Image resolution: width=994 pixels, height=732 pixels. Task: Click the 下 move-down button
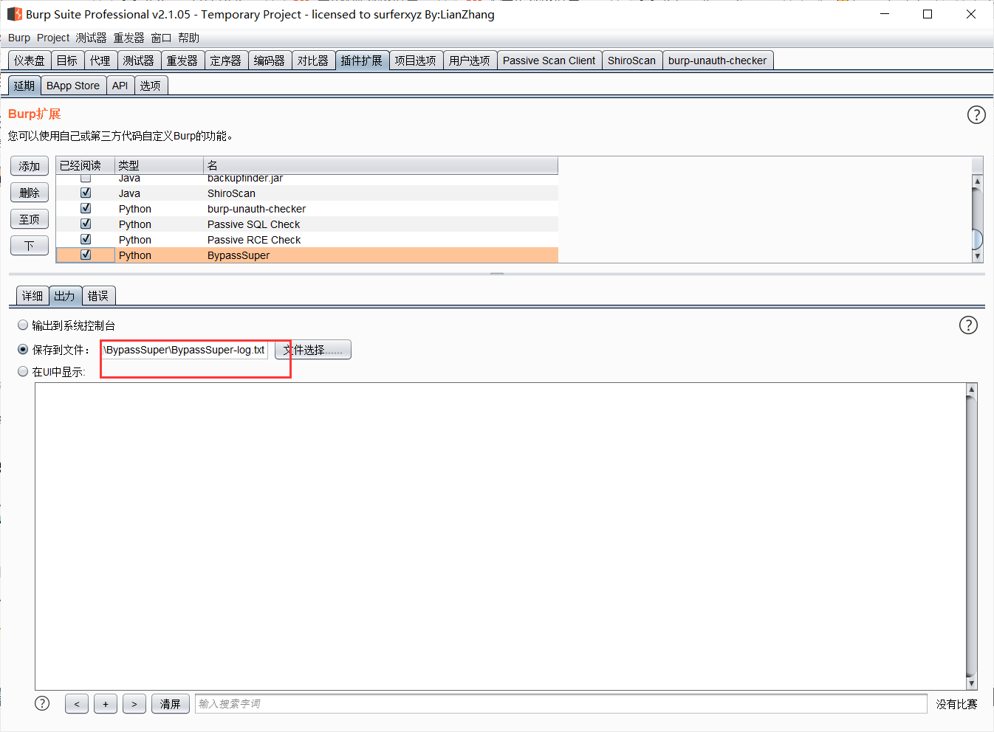(x=30, y=246)
